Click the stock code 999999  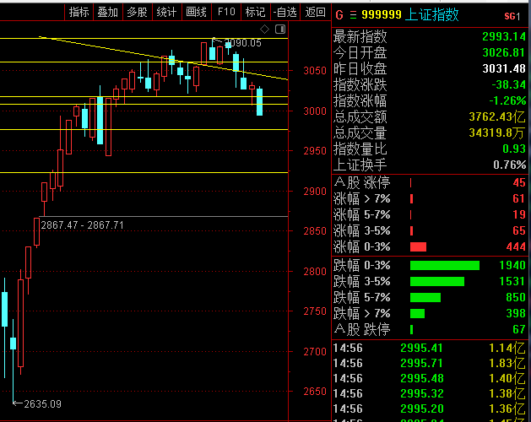tap(382, 15)
